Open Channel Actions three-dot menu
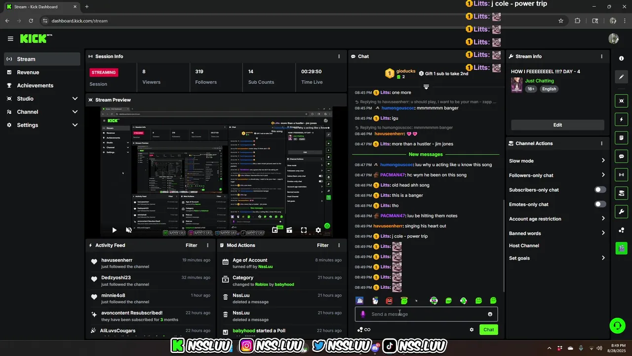The image size is (632, 356). [601, 143]
